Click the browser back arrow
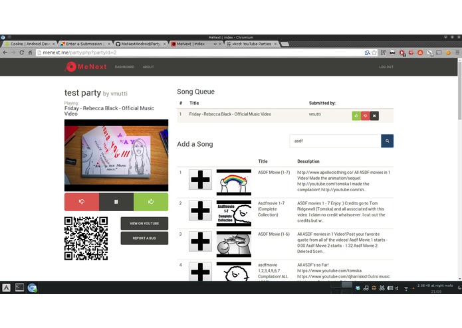The image size is (462, 328). [x=5, y=52]
